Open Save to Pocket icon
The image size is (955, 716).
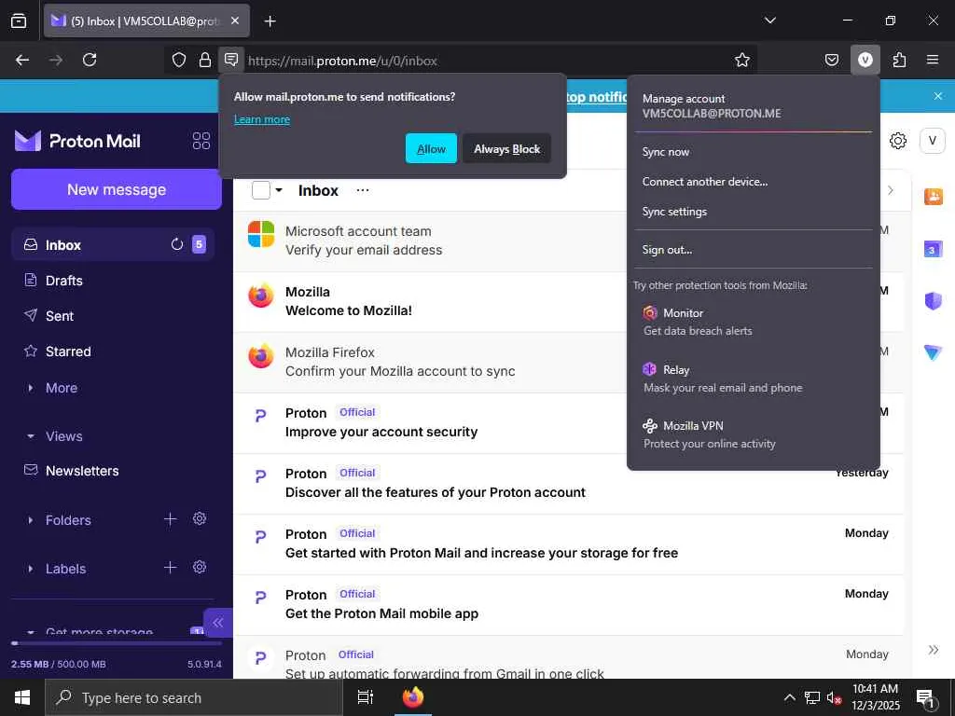[831, 60]
